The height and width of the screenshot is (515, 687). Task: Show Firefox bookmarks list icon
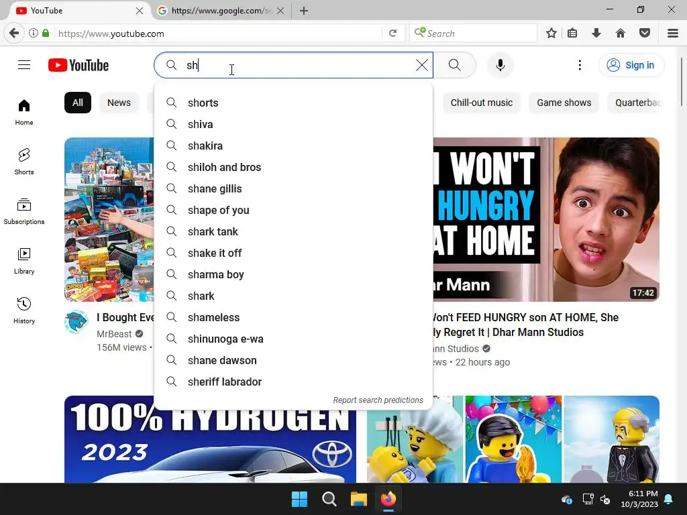(x=572, y=34)
